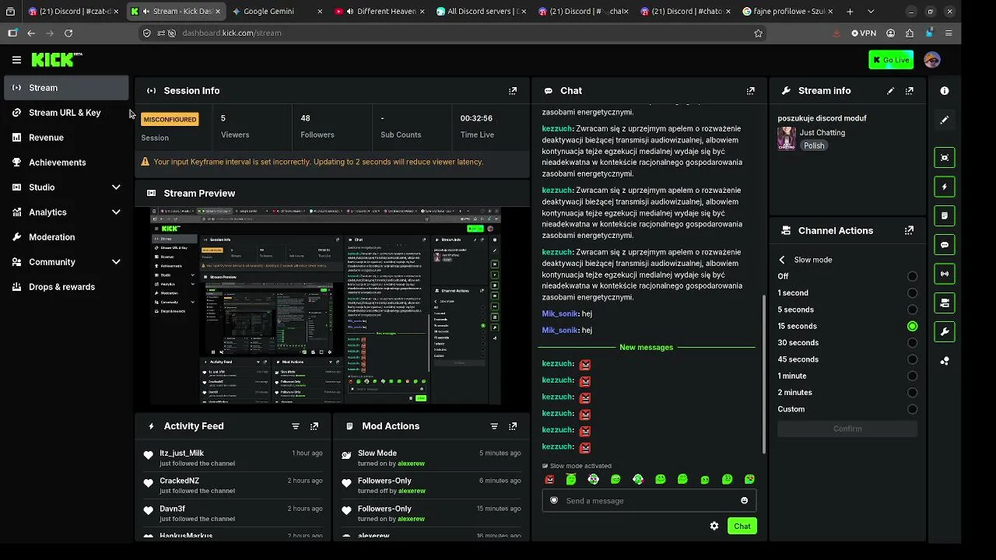
Task: Open the hamburger menu beside the Kick logo
Action: tap(16, 60)
